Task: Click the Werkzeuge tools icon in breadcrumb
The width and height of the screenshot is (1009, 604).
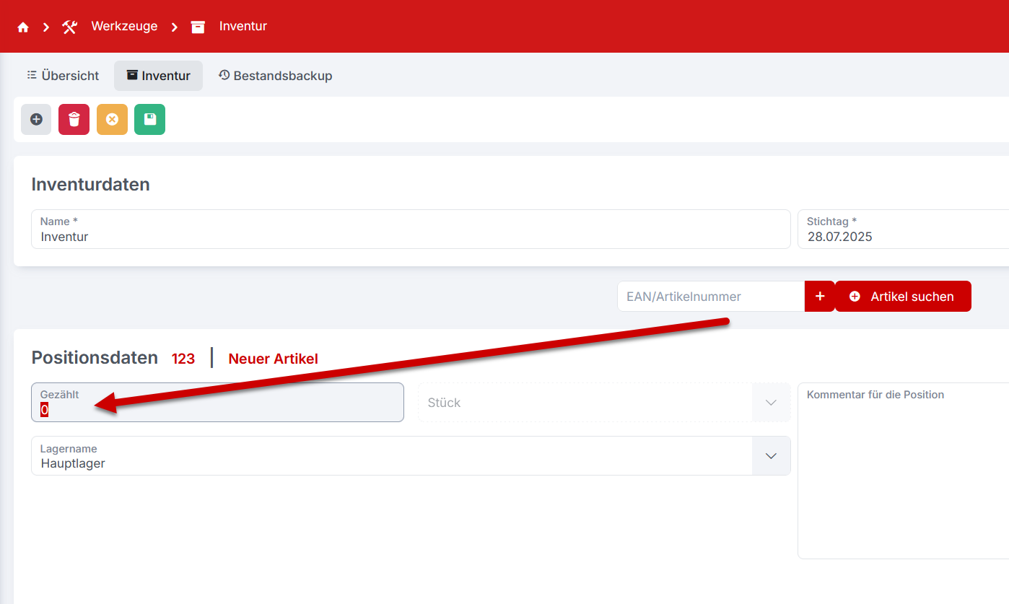Action: [x=69, y=27]
